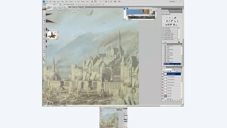Select the Horizontal Type tool
227x128 pixels.
(x=44, y=43)
